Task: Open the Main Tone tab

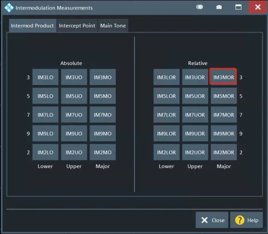Action: pyautogui.click(x=113, y=26)
